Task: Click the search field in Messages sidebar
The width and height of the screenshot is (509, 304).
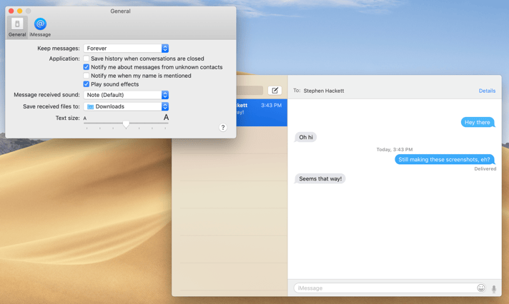Action: coord(249,91)
